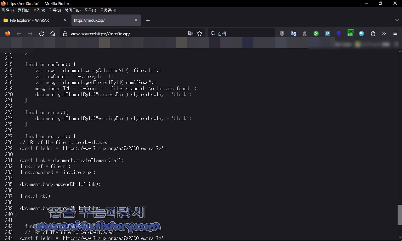Click the querySelectorAll('.files tr') line
This screenshot has width=402, height=241.
coord(98,70)
